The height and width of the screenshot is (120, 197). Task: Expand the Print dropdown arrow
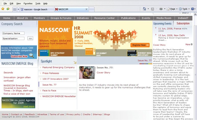click(x=165, y=9)
